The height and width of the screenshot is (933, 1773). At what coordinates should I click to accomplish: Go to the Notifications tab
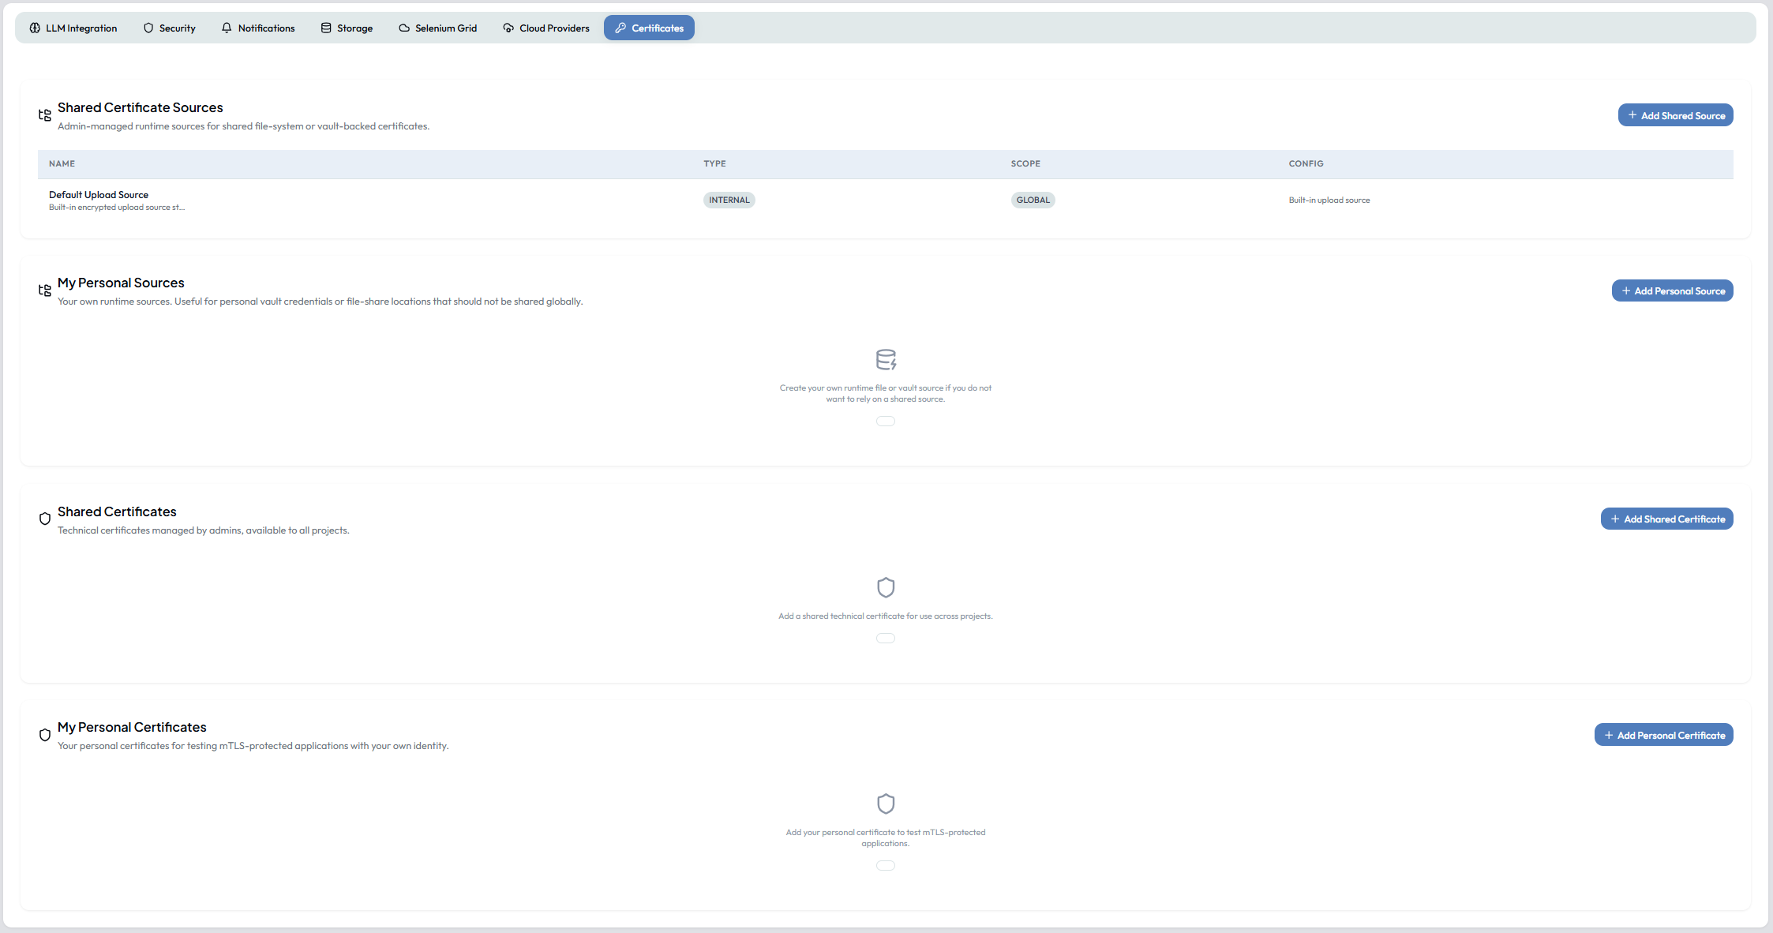(x=258, y=28)
